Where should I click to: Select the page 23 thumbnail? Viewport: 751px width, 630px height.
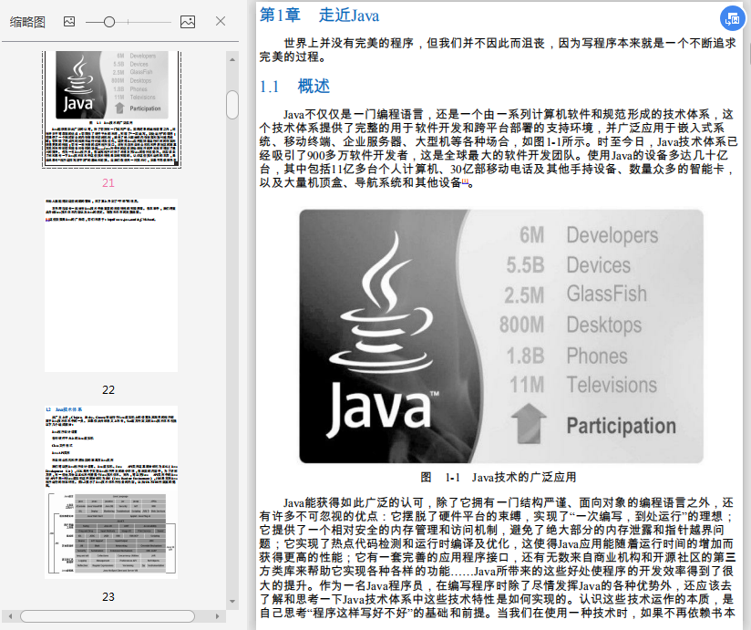coord(111,492)
